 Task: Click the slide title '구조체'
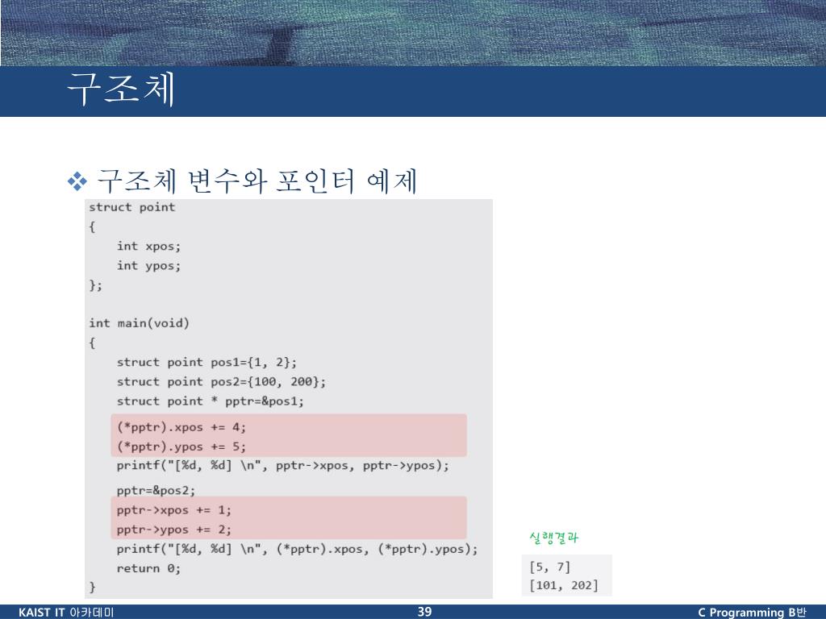pos(121,89)
